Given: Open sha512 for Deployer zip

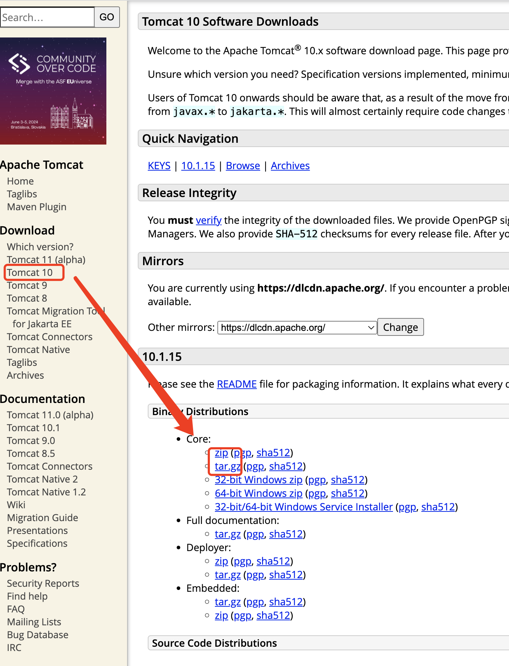Looking at the screenshot, I should [273, 561].
